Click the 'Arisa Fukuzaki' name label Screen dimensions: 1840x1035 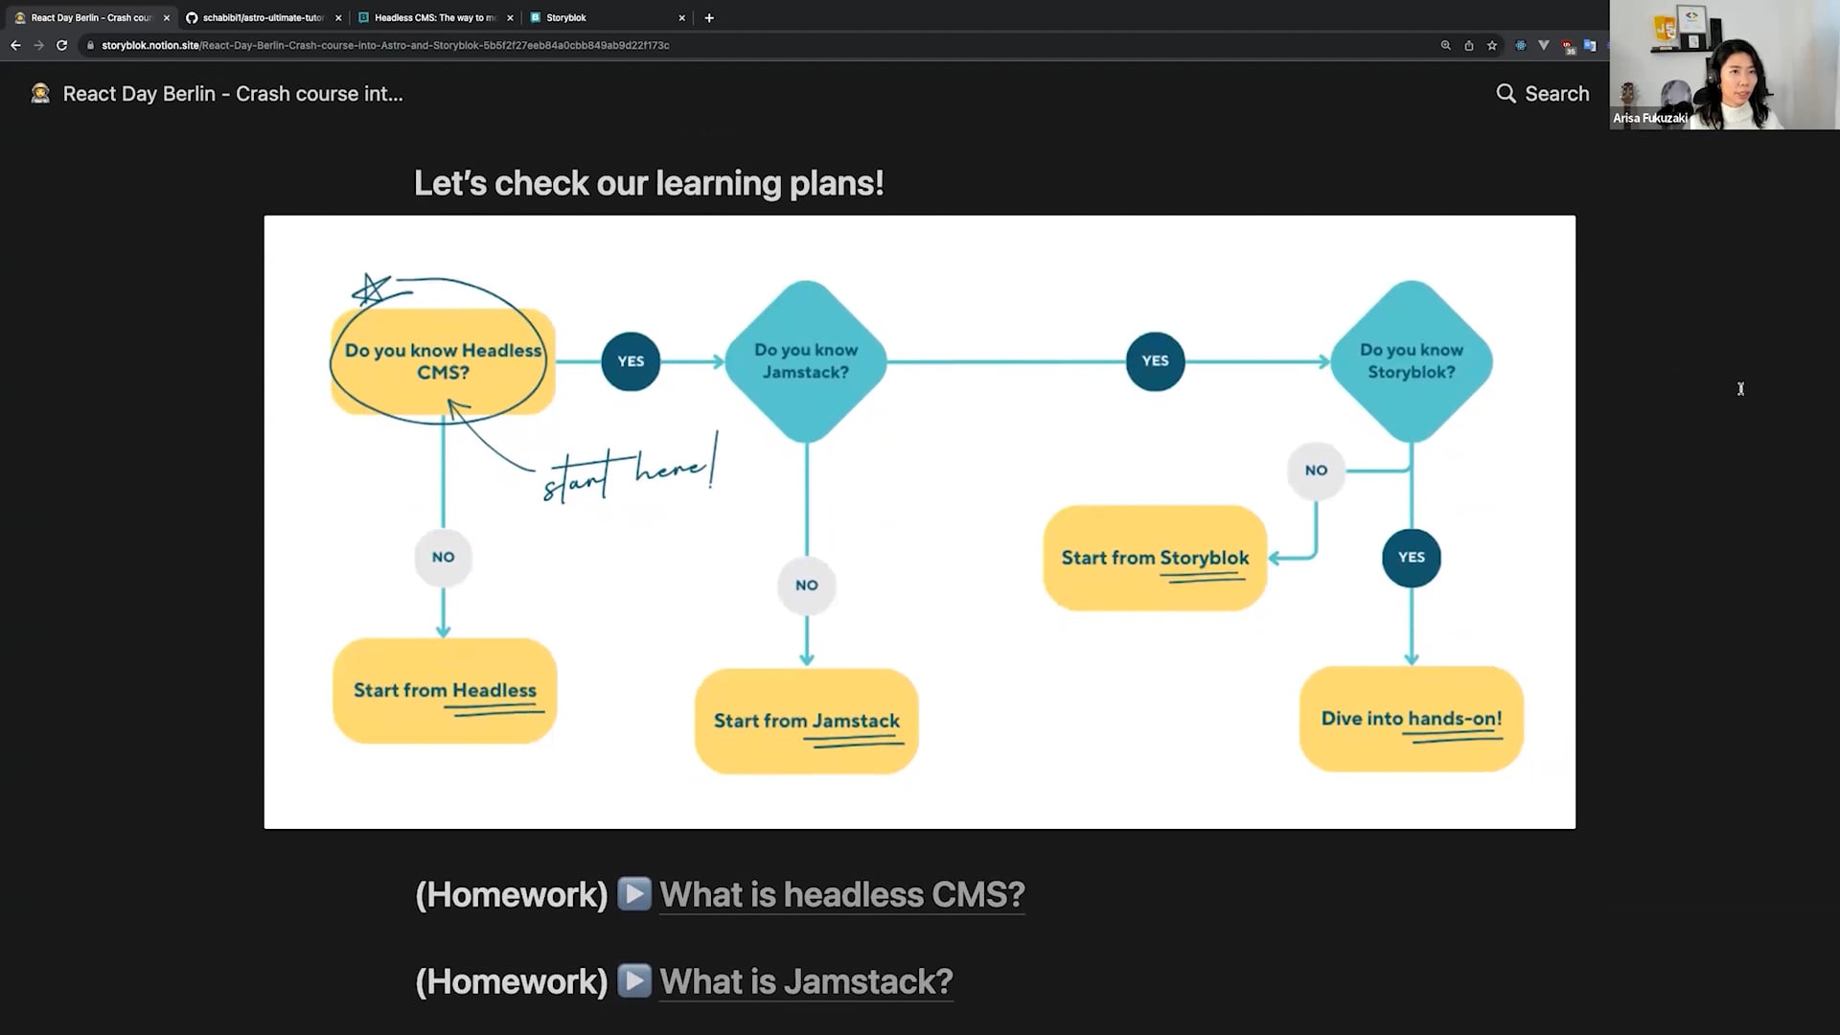[1650, 118]
